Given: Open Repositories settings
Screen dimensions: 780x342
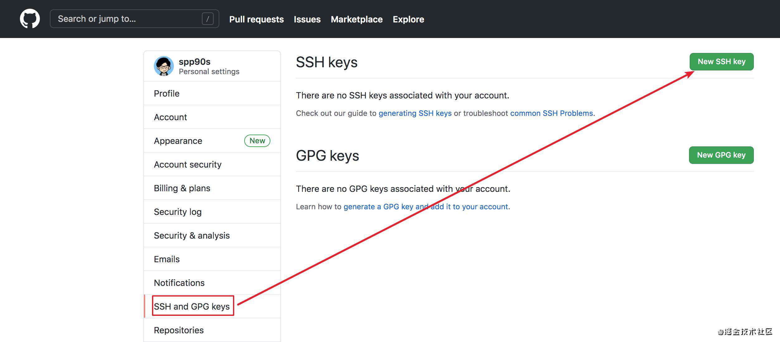Looking at the screenshot, I should pos(212,330).
